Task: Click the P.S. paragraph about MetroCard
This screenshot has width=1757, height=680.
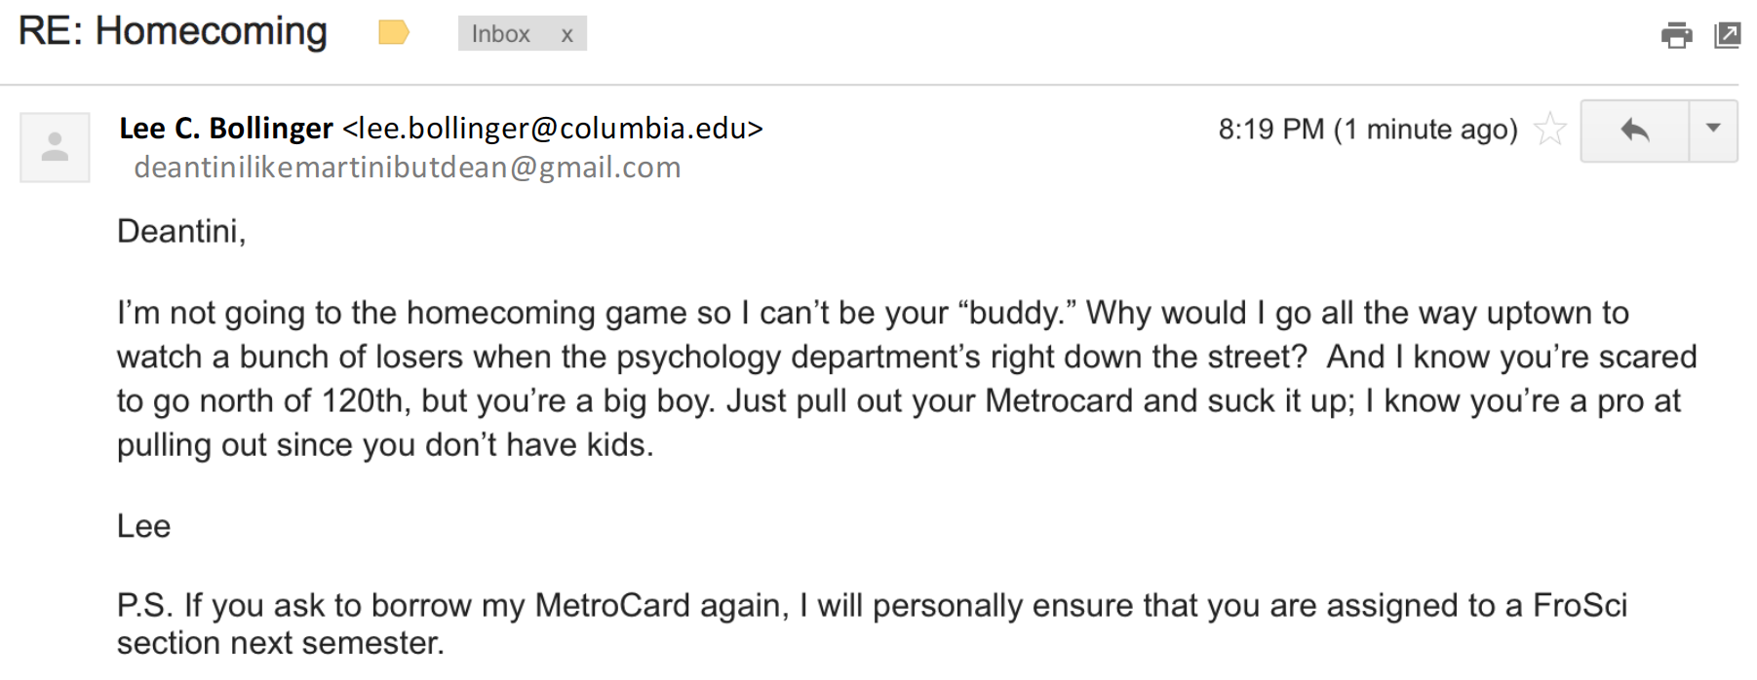Action: (x=872, y=623)
